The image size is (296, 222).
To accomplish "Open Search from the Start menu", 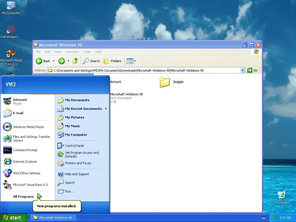I will coord(82,183).
